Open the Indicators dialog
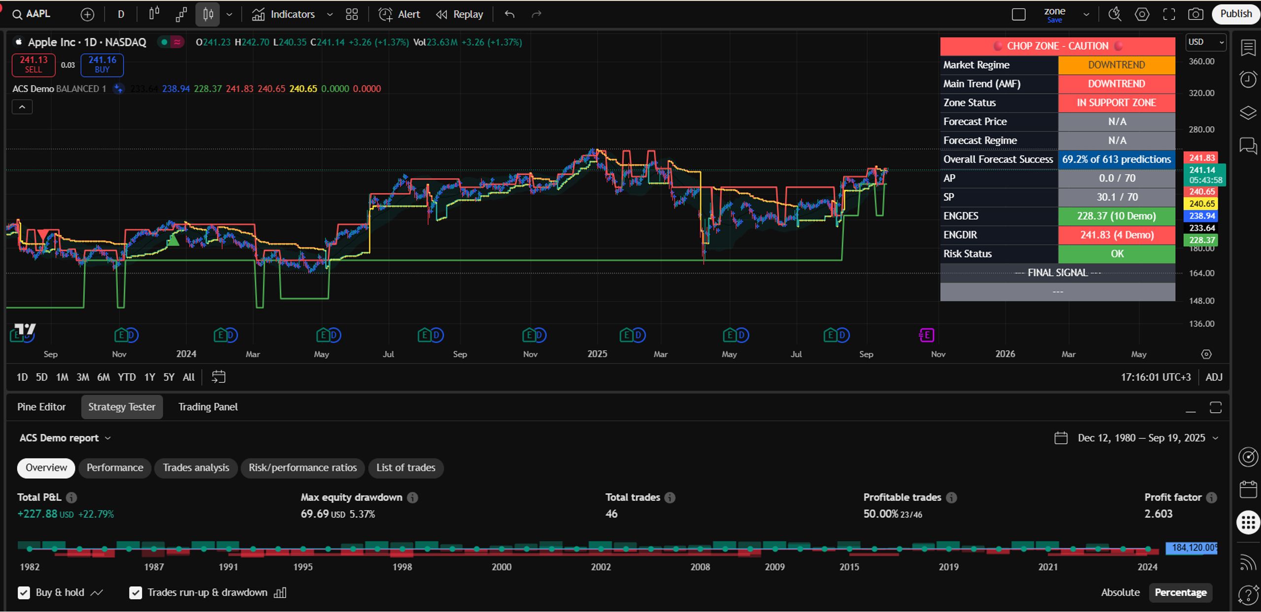1261x612 pixels. (x=283, y=14)
